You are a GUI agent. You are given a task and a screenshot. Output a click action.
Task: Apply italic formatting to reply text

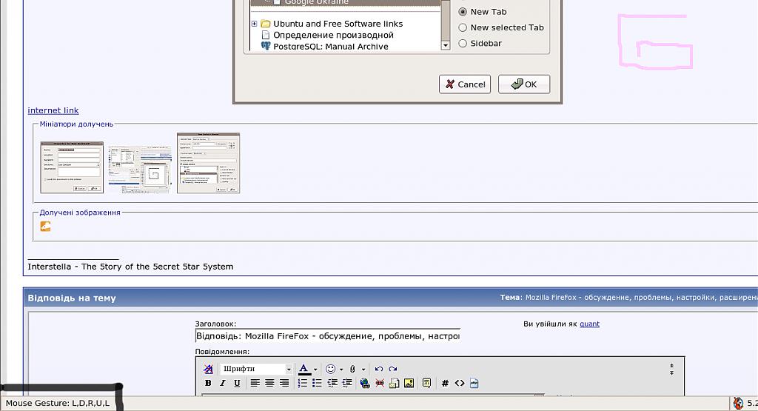click(x=222, y=383)
